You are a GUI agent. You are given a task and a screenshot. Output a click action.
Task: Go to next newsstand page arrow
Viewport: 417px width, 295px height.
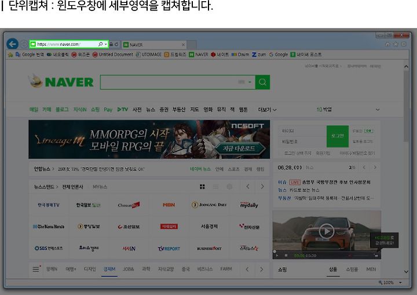pyautogui.click(x=262, y=187)
